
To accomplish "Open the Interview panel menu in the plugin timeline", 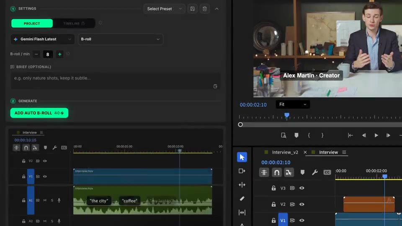I will (41, 133).
